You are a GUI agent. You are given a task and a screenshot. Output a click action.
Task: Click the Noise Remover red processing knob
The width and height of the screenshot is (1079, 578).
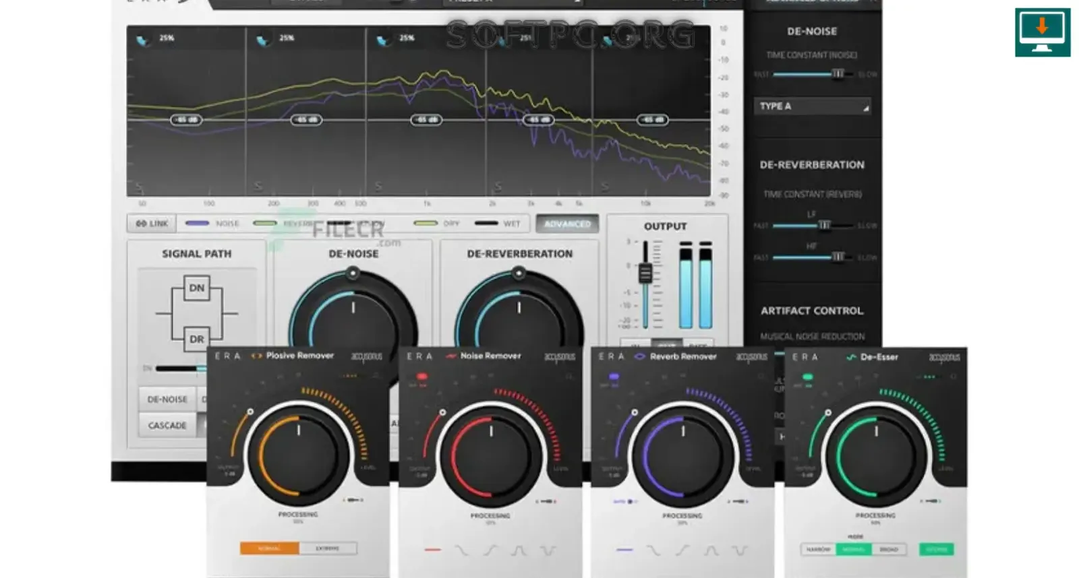490,456
